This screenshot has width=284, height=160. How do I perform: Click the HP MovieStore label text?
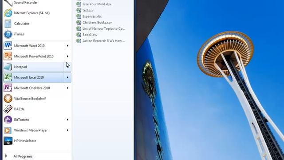(x=25, y=141)
